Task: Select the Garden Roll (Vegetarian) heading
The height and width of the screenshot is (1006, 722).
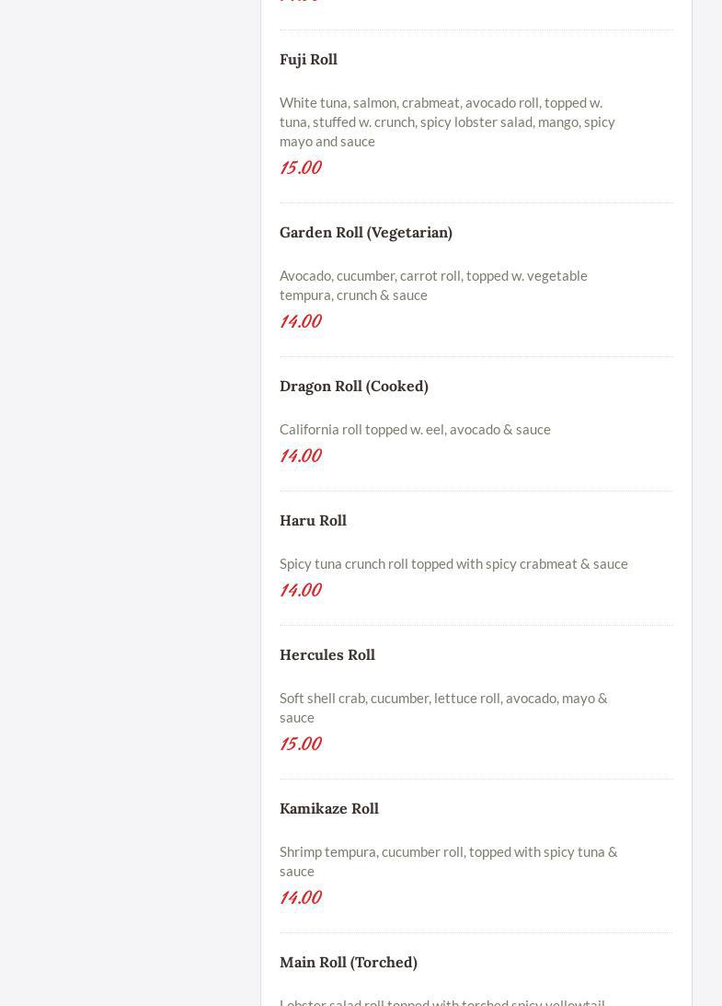Action: coord(365,232)
